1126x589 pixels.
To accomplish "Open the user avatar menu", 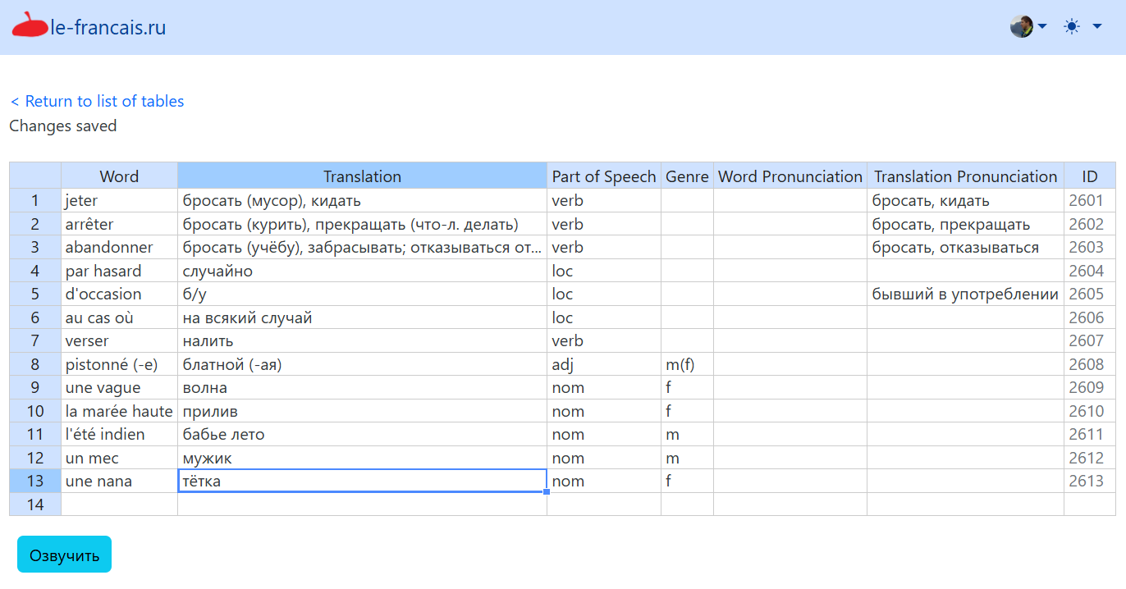I will [1028, 26].
